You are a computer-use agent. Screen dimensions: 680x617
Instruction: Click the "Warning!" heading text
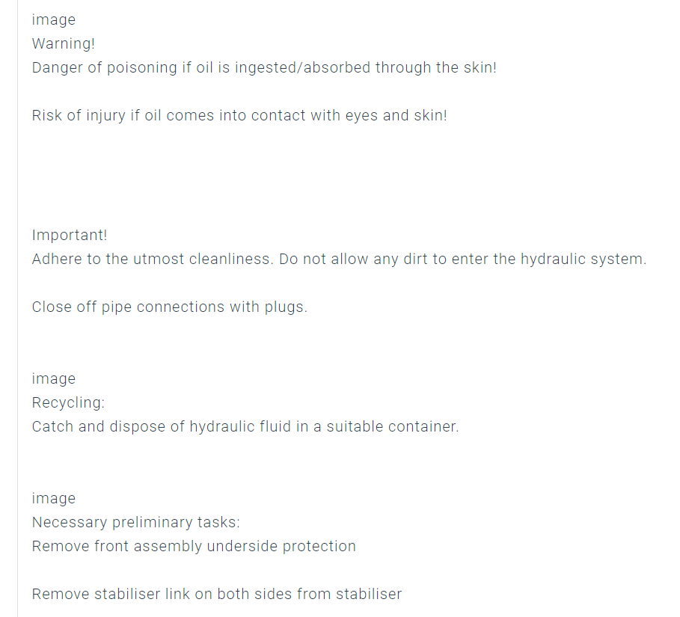coord(63,44)
